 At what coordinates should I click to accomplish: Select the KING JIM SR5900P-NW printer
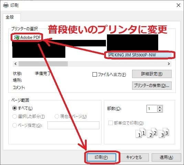140,55
